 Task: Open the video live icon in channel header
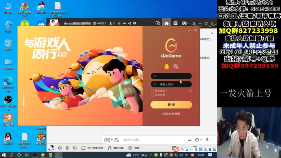click(x=158, y=23)
